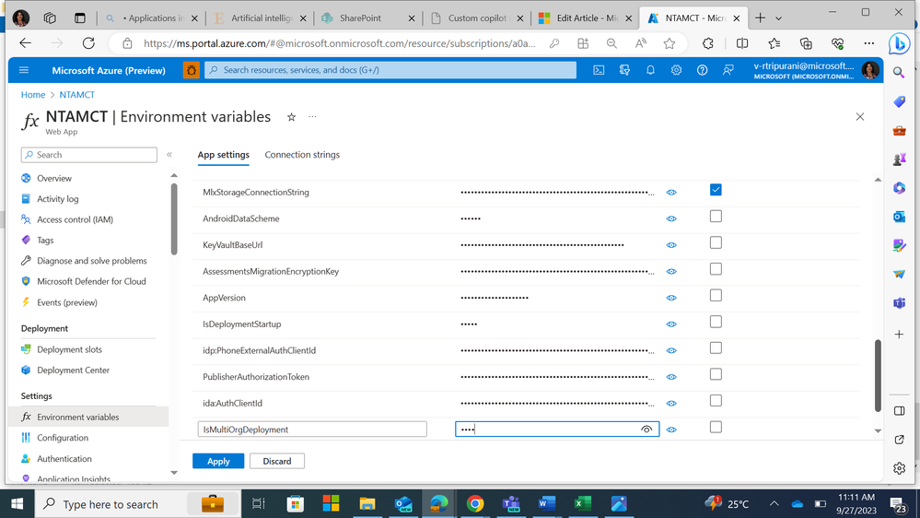Open Word from the Windows taskbar
This screenshot has height=518, width=920.
click(546, 503)
